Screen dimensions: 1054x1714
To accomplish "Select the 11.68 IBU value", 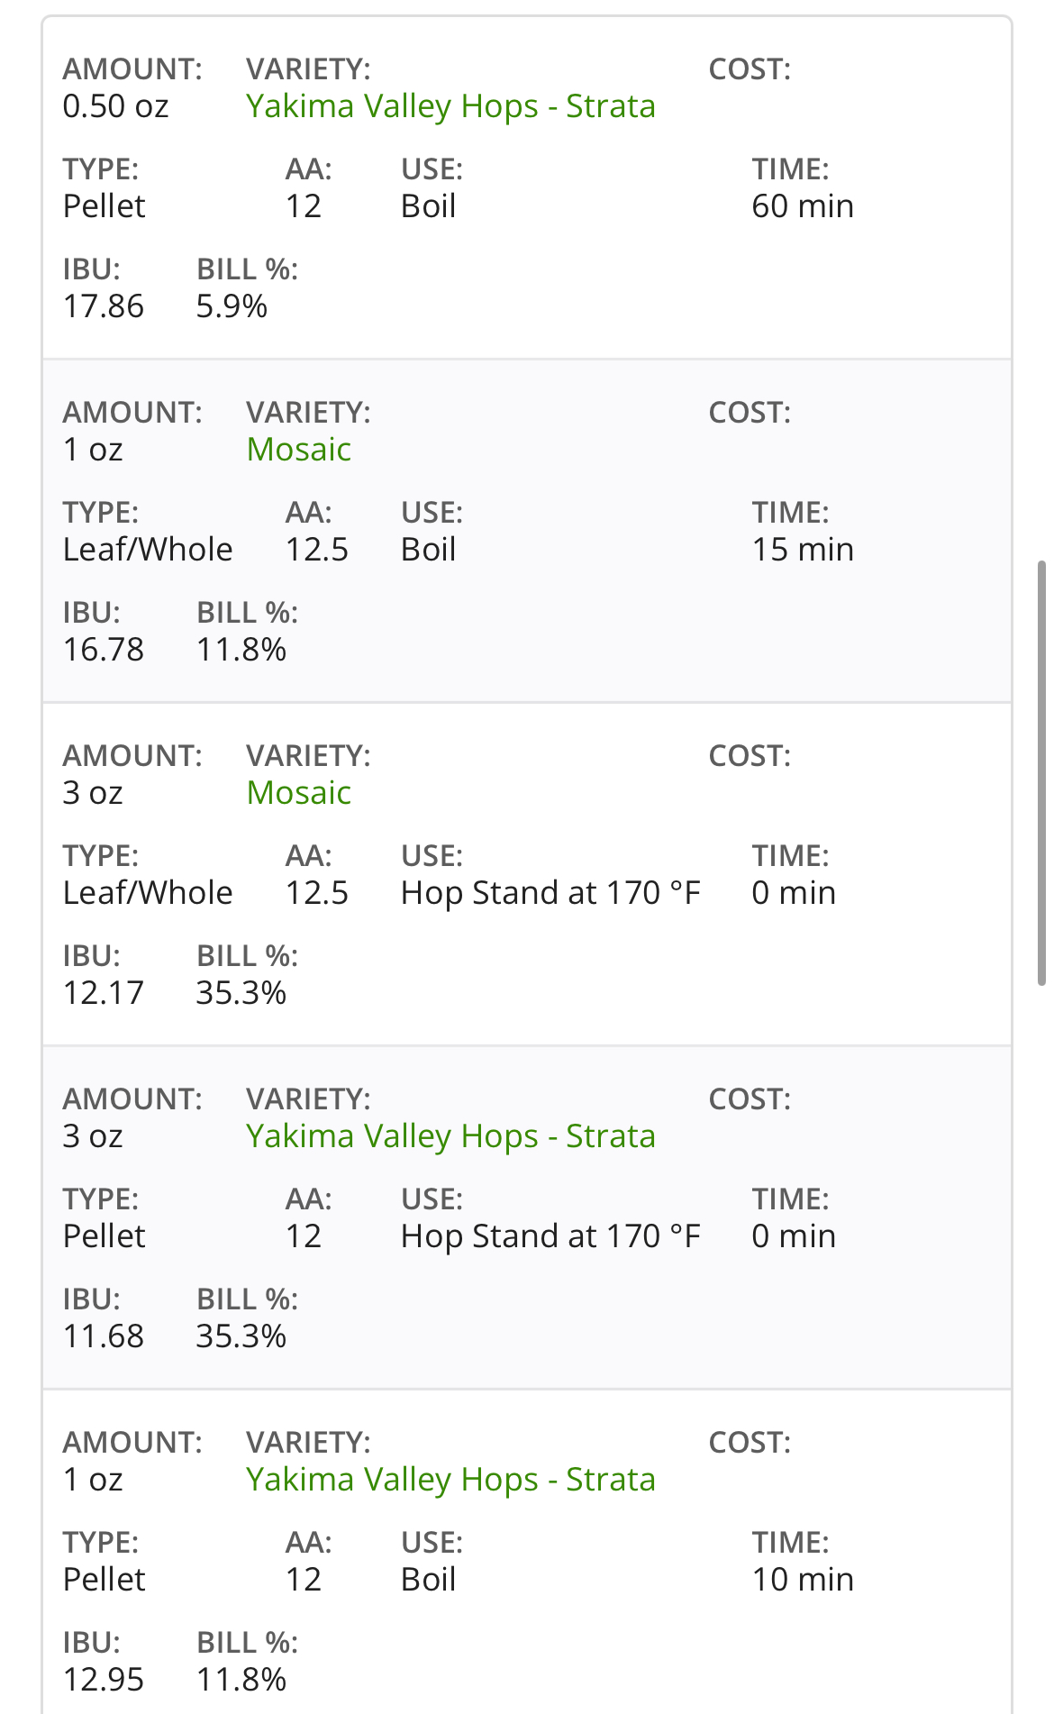I will tap(104, 1336).
